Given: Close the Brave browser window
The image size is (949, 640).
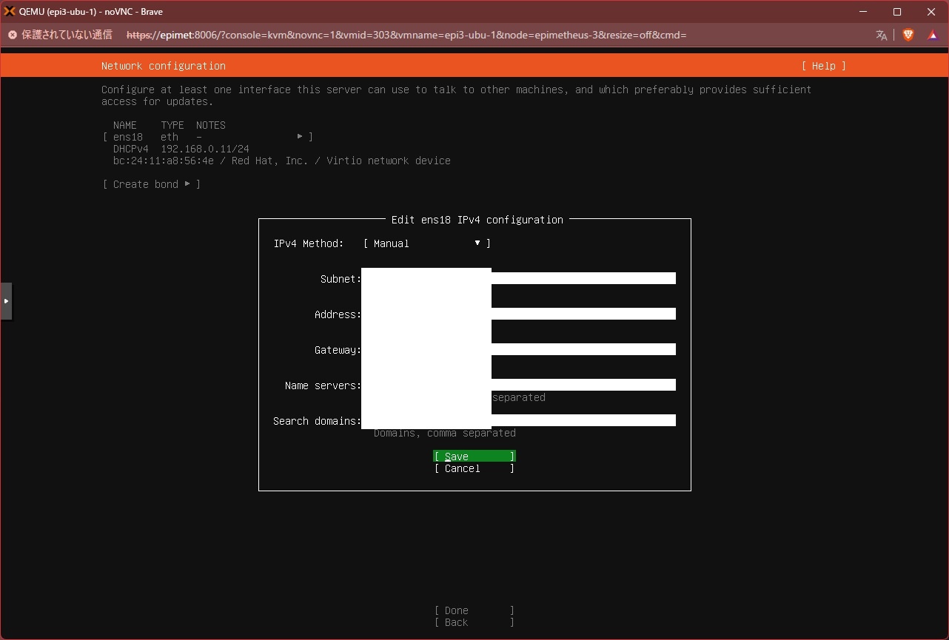Looking at the screenshot, I should coord(931,12).
